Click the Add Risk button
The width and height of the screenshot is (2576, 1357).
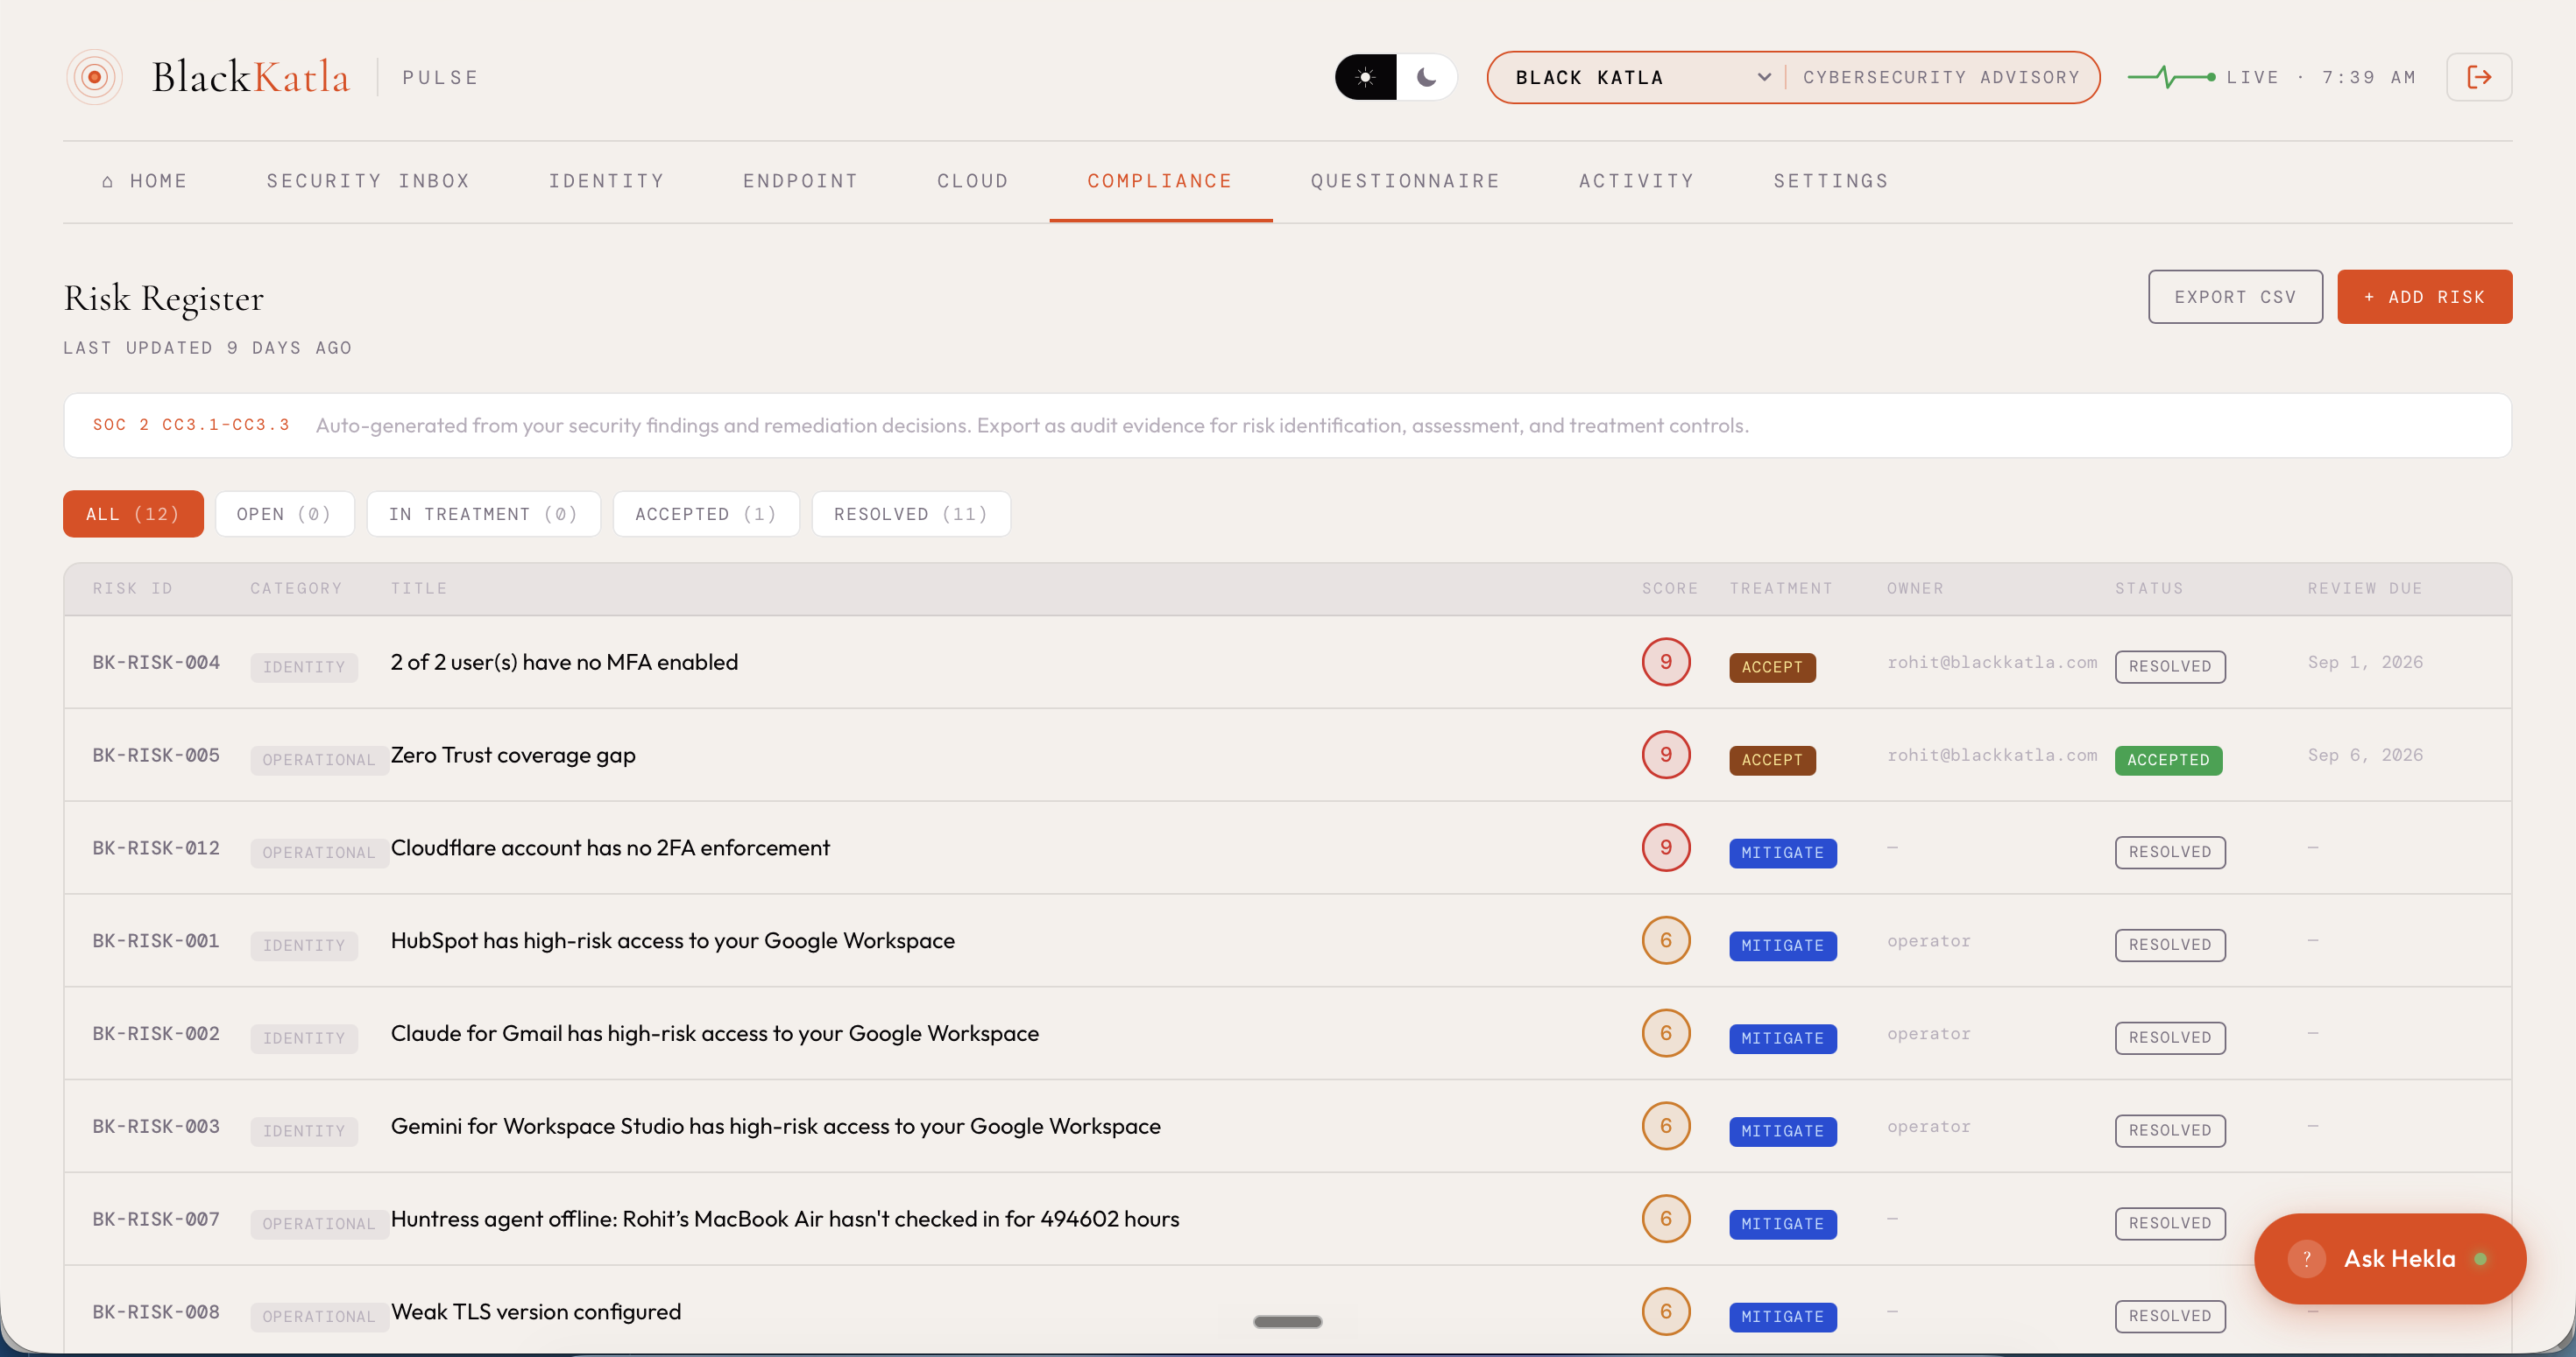(x=2424, y=297)
